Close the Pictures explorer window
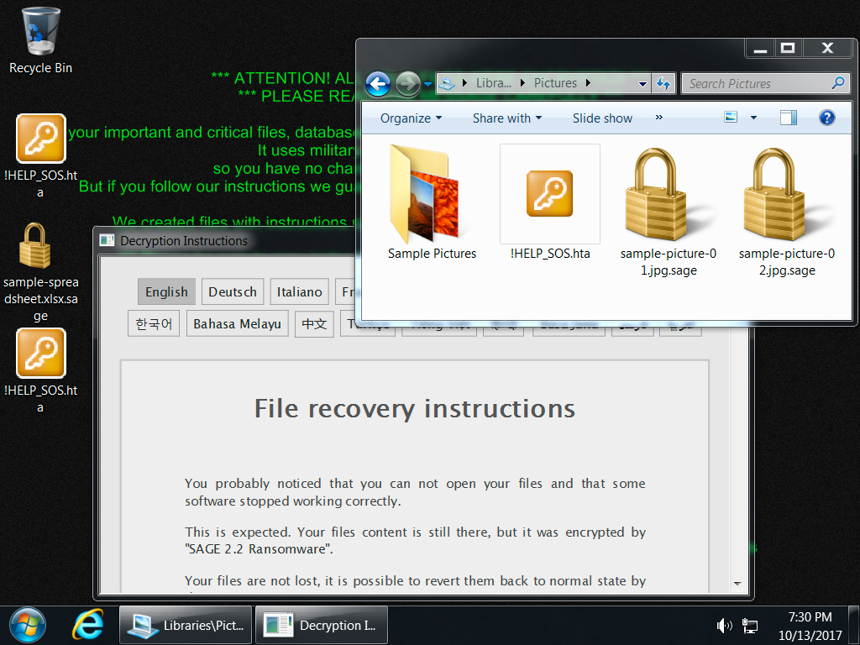This screenshot has height=645, width=860. click(x=827, y=49)
